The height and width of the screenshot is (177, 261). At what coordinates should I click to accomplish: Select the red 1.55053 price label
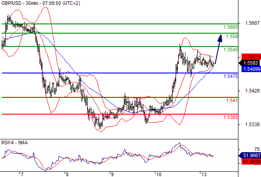coord(251,57)
